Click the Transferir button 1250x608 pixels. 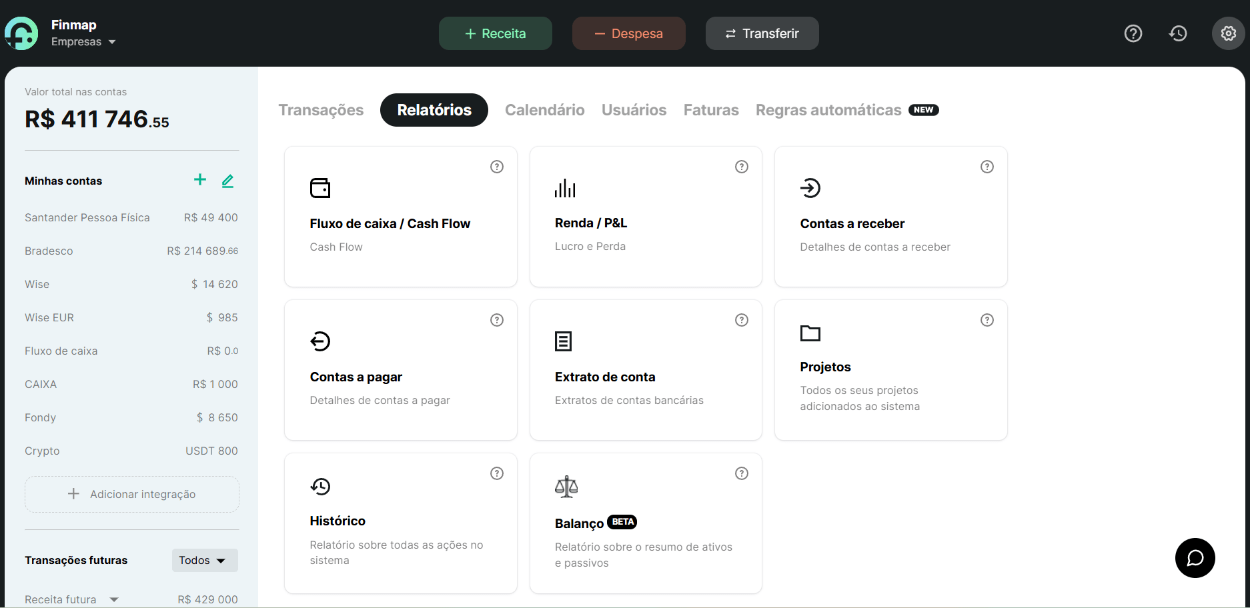(762, 33)
